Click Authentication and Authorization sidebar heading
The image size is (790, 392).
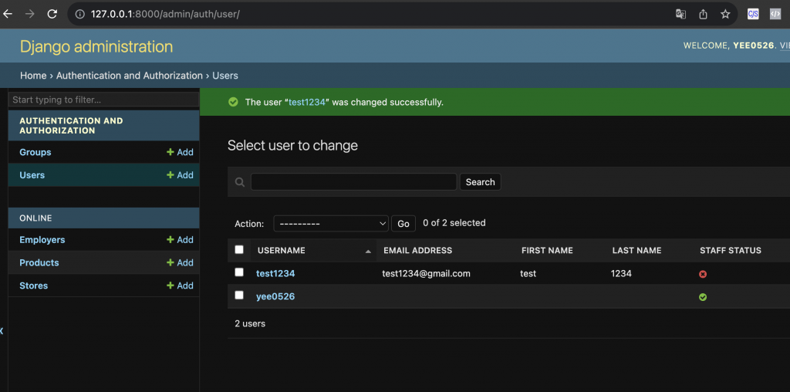click(x=71, y=126)
